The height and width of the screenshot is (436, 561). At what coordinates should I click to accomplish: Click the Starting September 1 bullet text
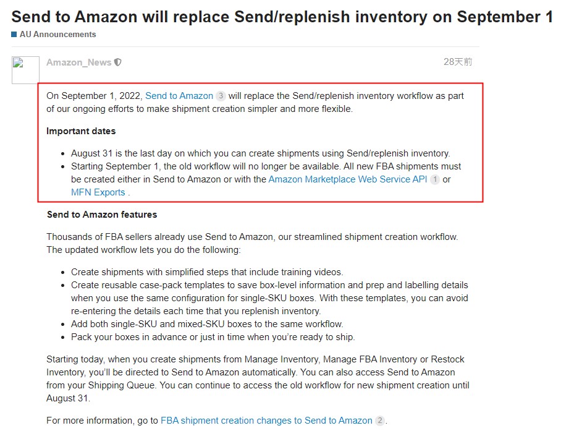click(266, 179)
